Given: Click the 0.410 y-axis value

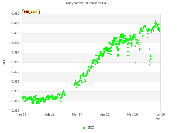Looking at the screenshot, I should point(15,33).
